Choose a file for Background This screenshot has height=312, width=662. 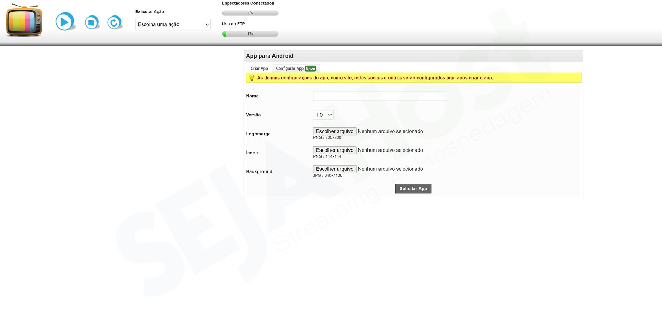click(334, 169)
